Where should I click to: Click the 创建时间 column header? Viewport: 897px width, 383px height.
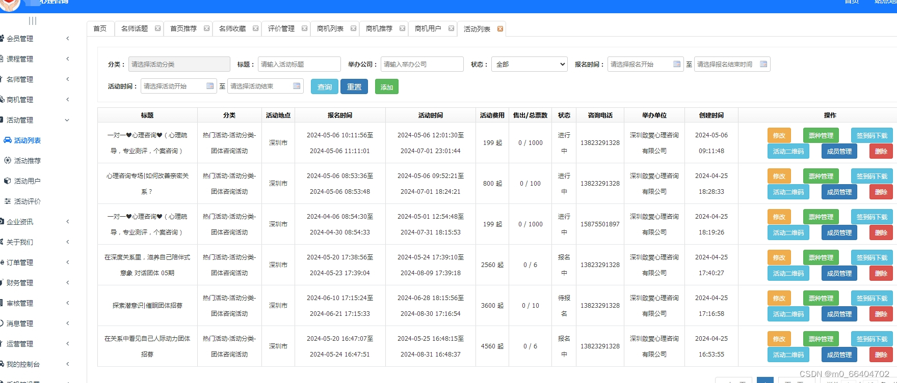tap(711, 115)
